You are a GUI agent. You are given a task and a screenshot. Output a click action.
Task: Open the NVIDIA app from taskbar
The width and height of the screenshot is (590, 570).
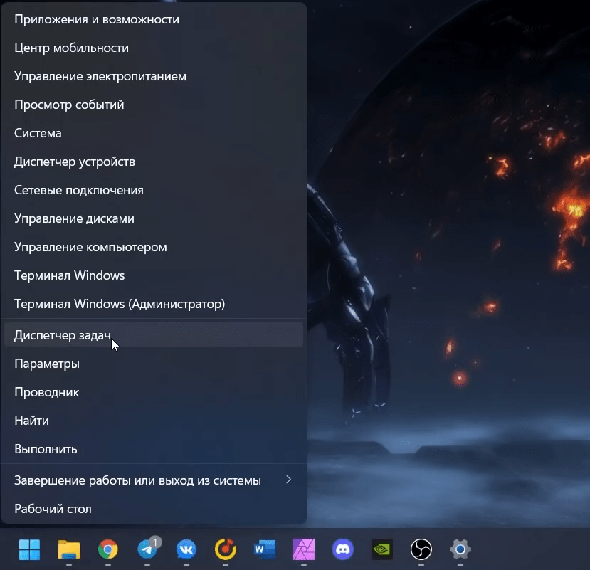[x=382, y=549]
